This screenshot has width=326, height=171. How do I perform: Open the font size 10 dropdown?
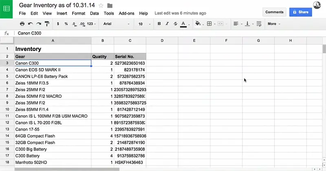coord(144,24)
